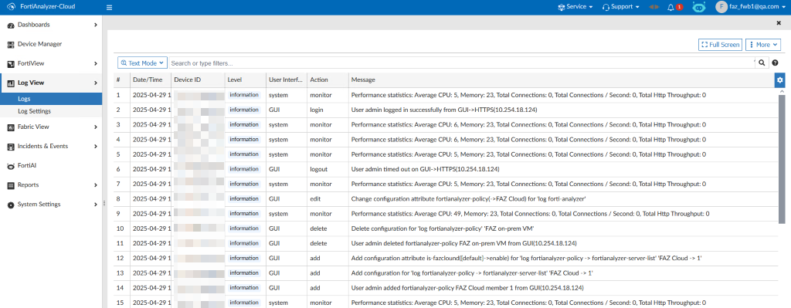This screenshot has width=791, height=308.
Task: Click the Full Screen button
Action: [x=720, y=45]
